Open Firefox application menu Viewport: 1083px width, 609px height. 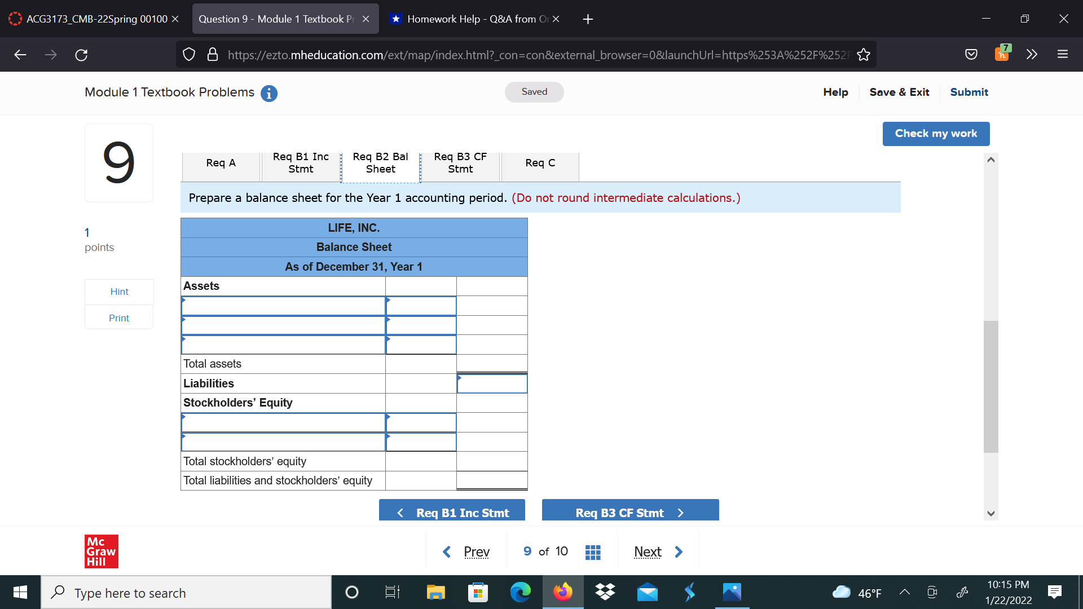1063,54
